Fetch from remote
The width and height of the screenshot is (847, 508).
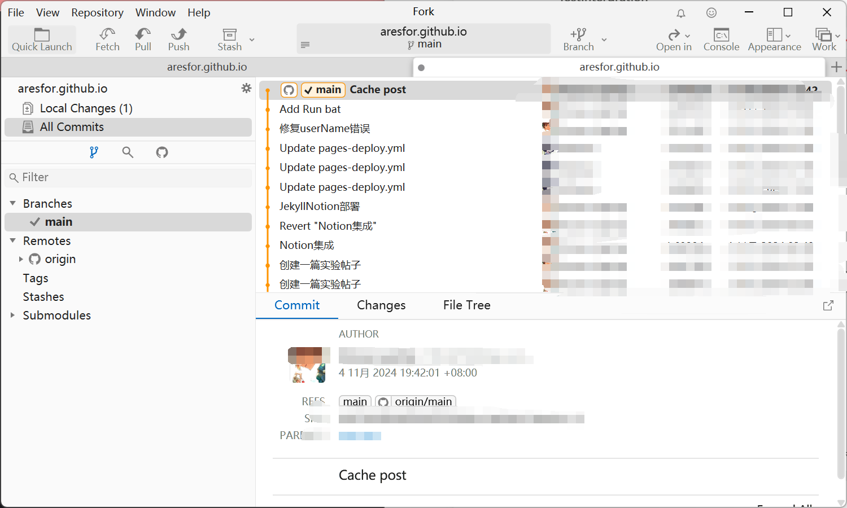pyautogui.click(x=107, y=40)
